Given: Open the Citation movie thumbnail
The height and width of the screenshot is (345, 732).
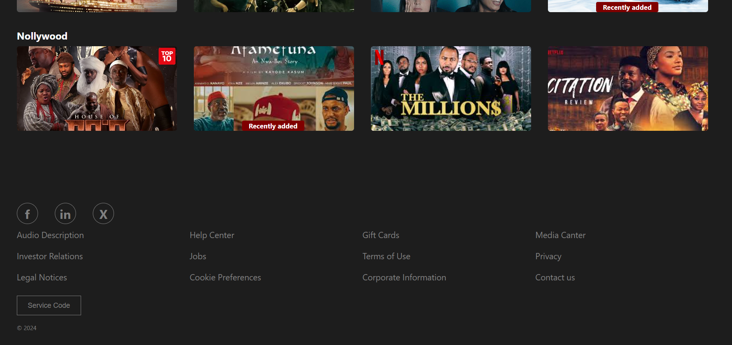Looking at the screenshot, I should click(628, 88).
